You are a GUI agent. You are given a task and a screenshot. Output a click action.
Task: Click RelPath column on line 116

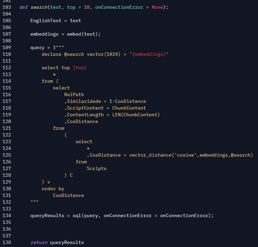[x=74, y=95]
